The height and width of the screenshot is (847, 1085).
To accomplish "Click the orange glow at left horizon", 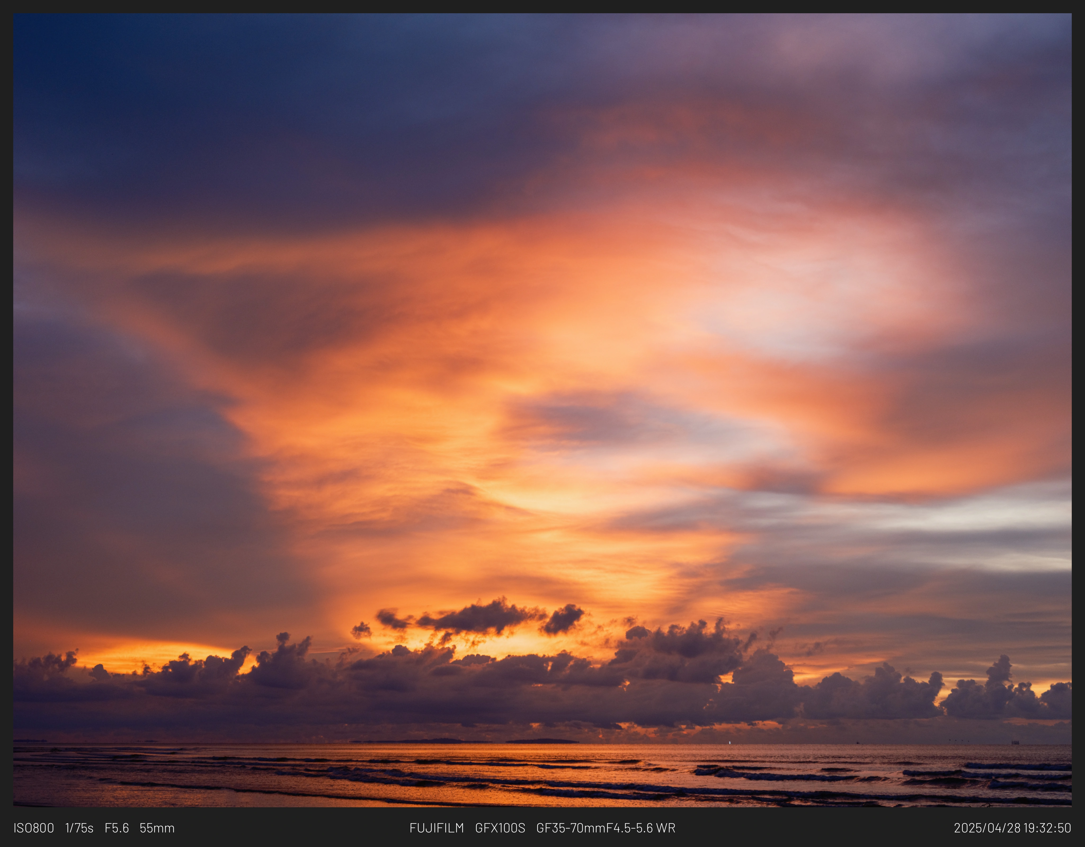I will [x=149, y=655].
